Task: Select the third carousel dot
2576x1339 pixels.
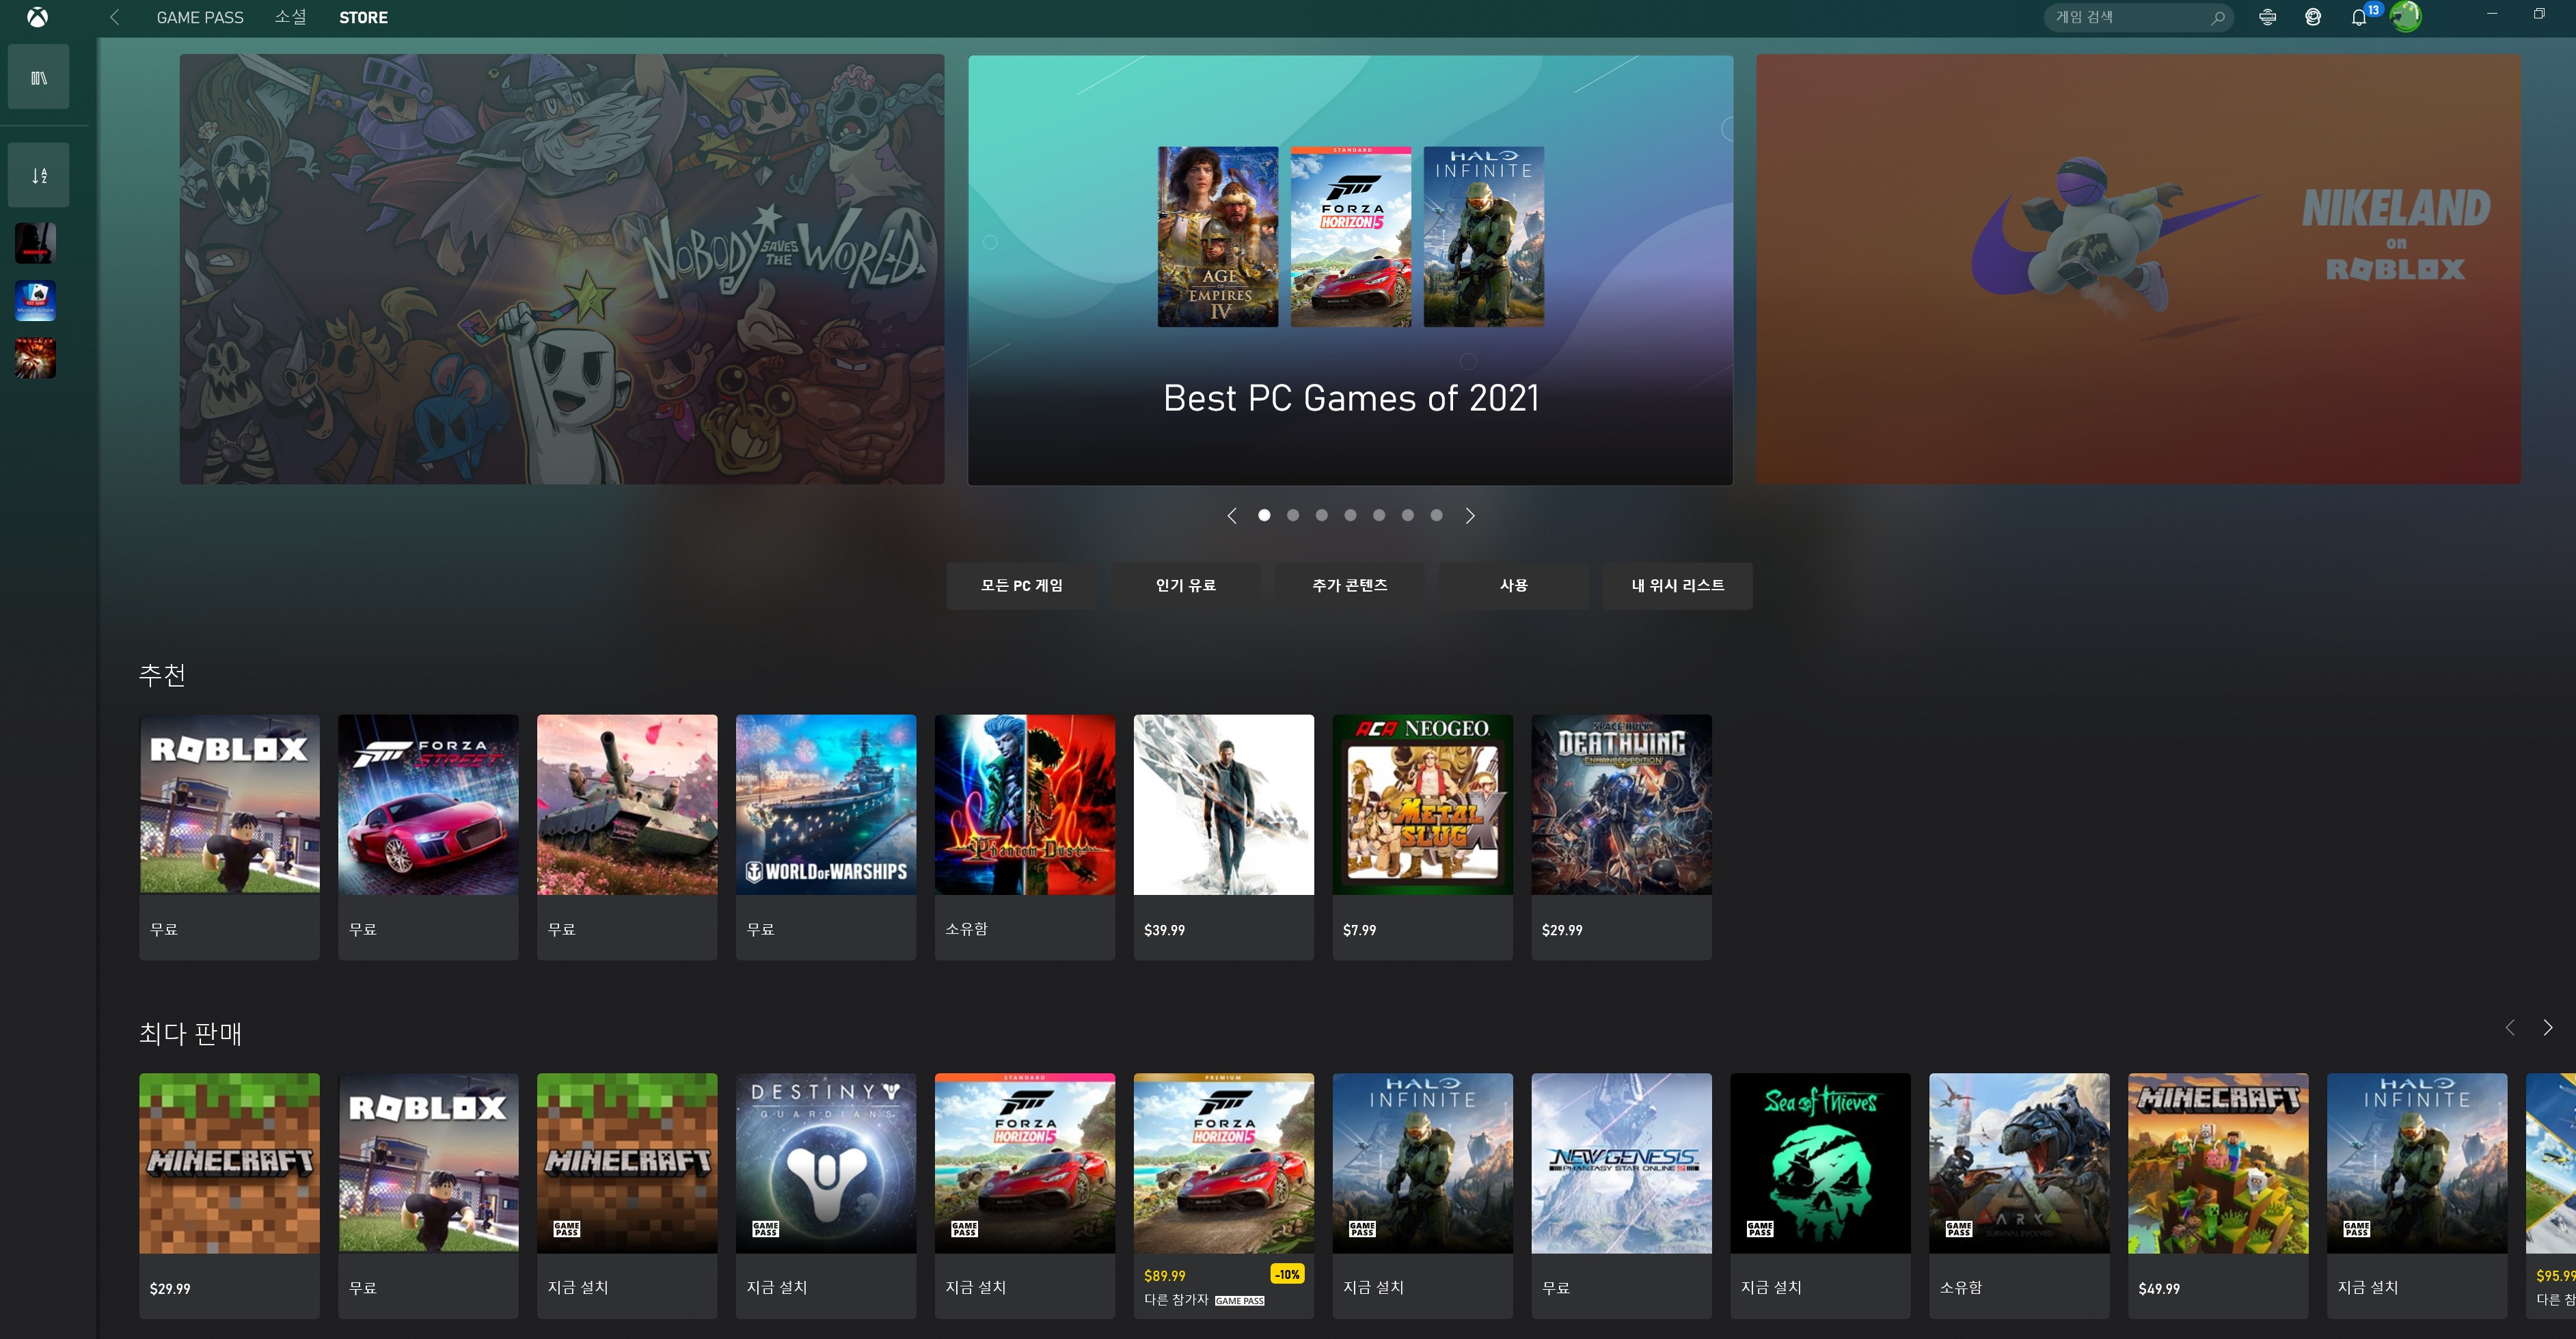Action: pyautogui.click(x=1322, y=516)
